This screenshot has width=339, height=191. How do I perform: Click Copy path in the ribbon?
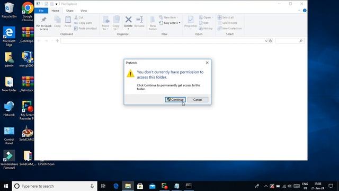pos(83,23)
